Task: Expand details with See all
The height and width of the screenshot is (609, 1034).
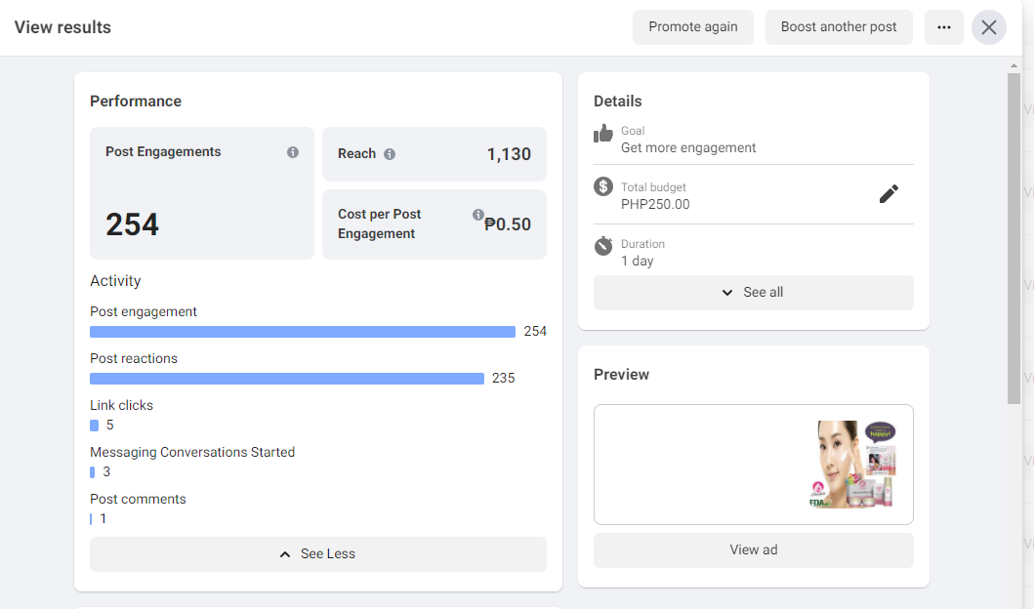Action: 753,293
